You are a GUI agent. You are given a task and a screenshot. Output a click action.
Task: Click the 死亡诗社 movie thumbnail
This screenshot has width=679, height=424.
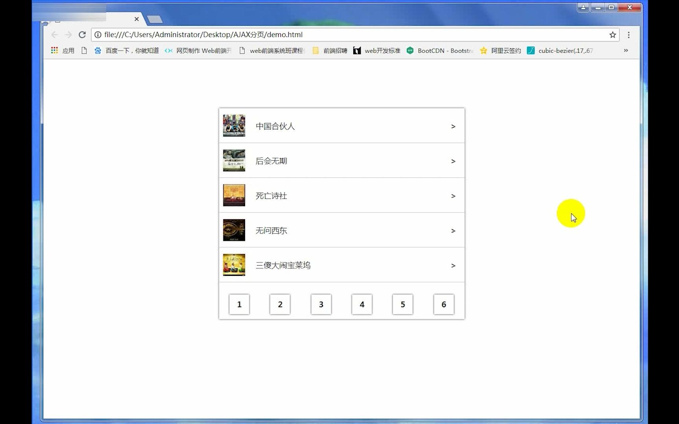pos(234,195)
